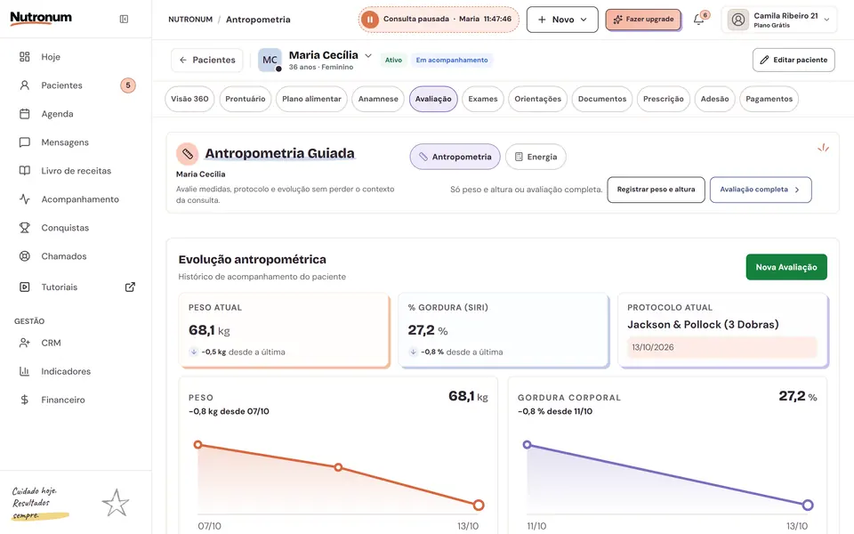Click the star icon at sidebar bottom
Viewport: 854px width, 534px height.
tap(116, 503)
